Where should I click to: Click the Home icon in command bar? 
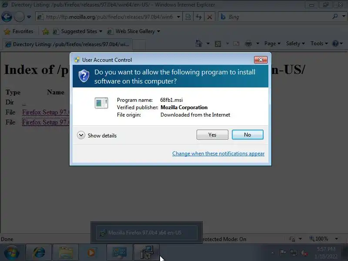coord(199,43)
